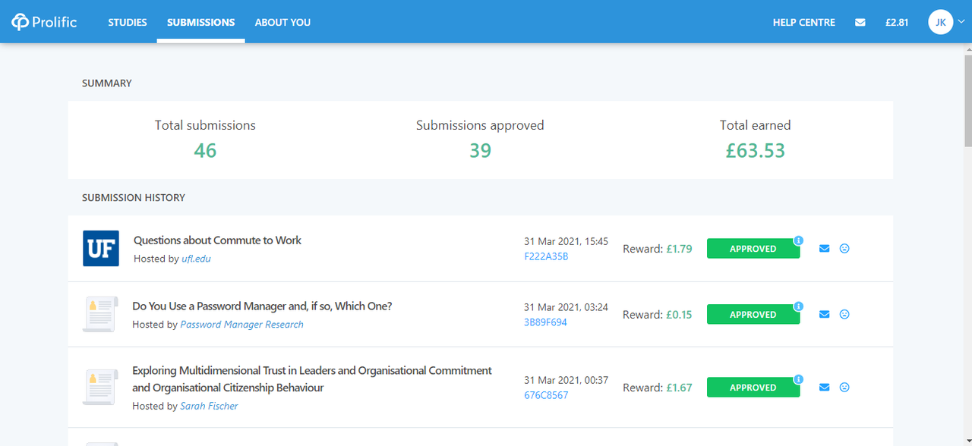The width and height of the screenshot is (972, 446).
Task: Click reward amount £1.67
Action: 679,388
